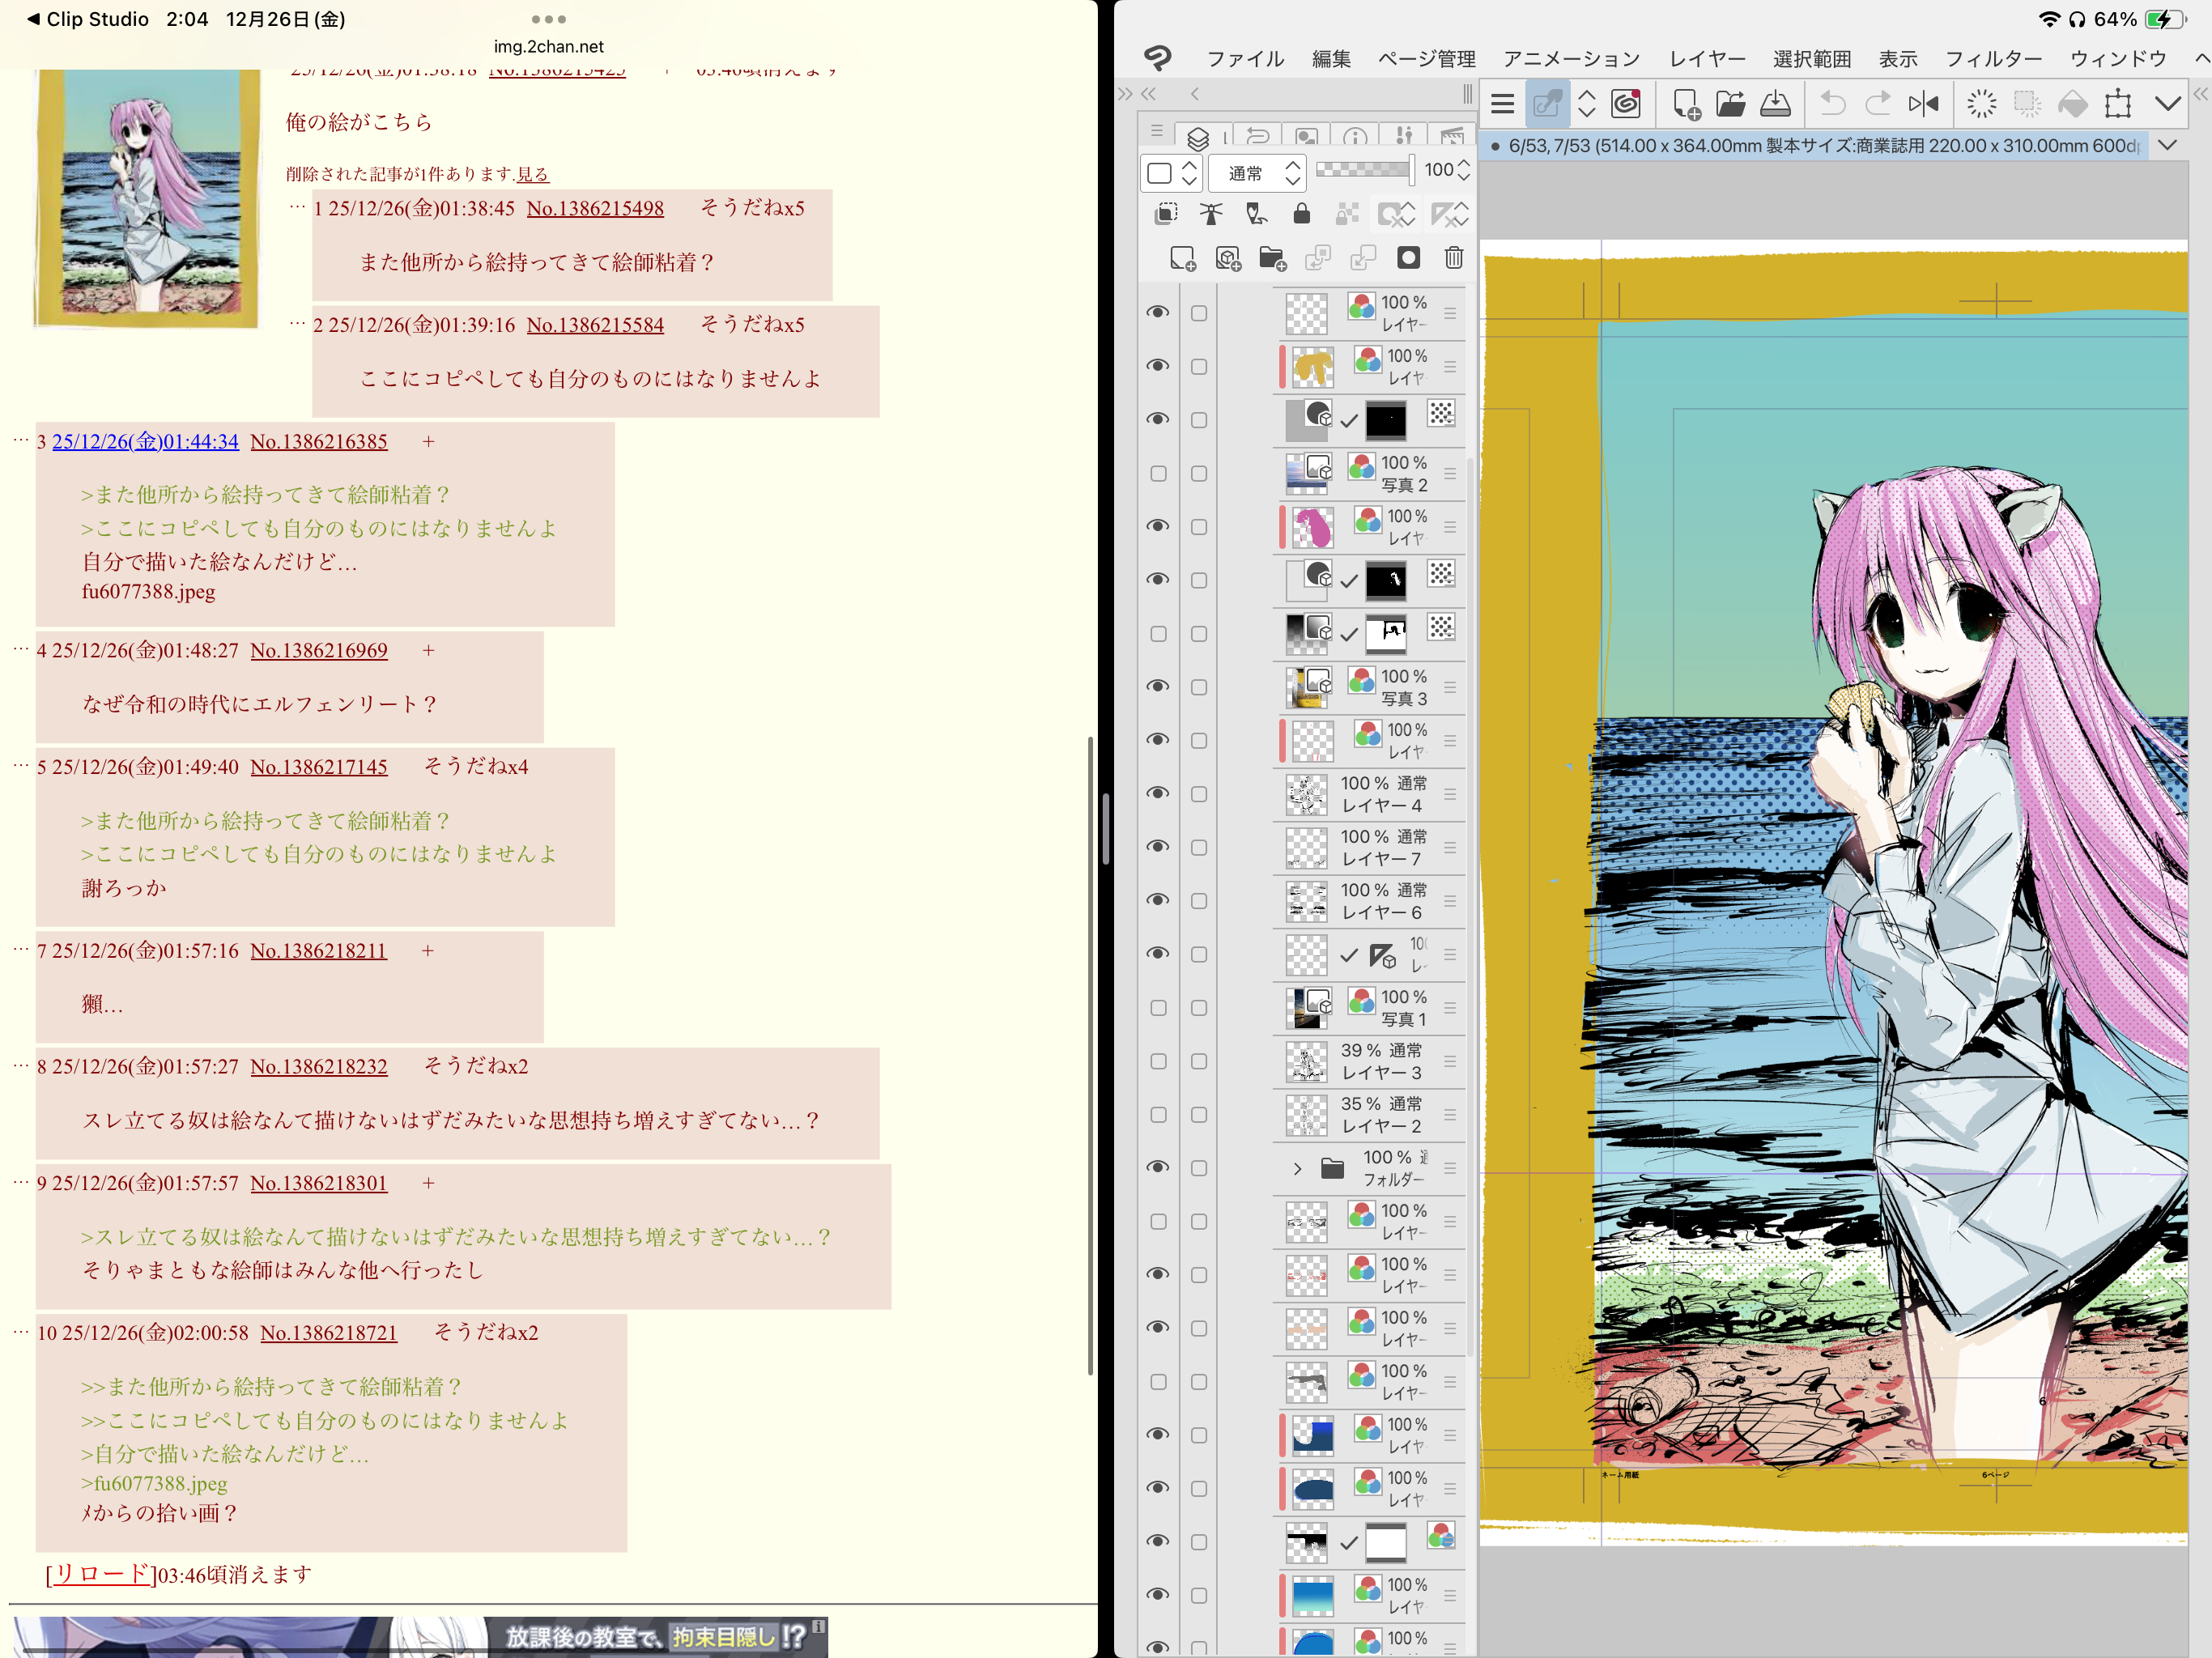
Task: Expand the document tab list chevron
Action: (x=2166, y=146)
